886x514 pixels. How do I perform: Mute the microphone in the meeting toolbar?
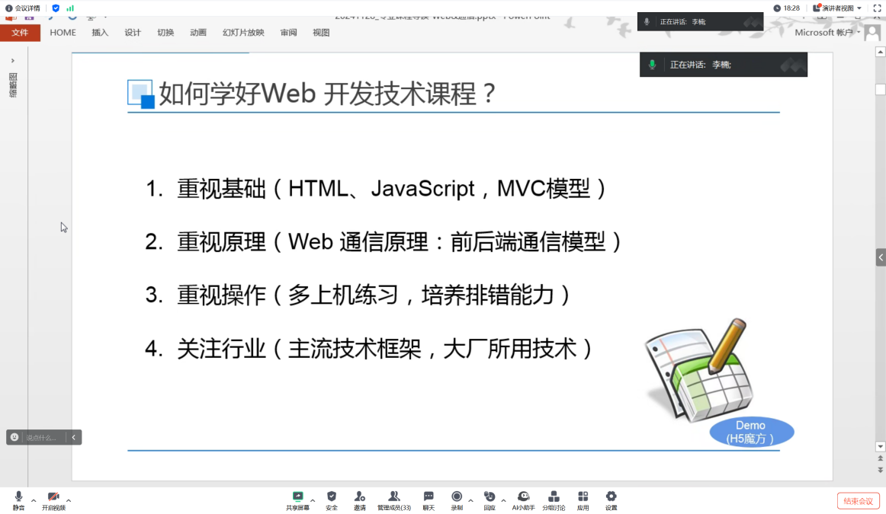(x=18, y=498)
